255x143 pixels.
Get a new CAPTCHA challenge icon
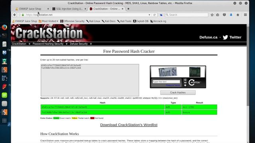click(x=185, y=80)
